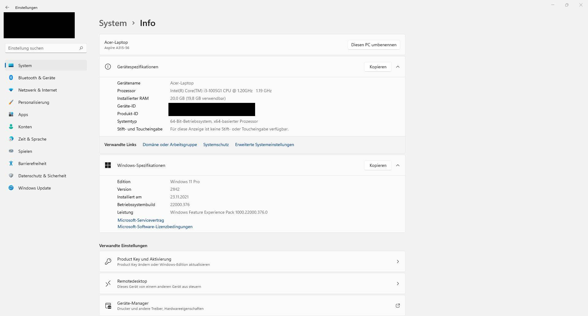
Task: Open Erweiterte Systemeinstellungen link
Action: (264, 145)
